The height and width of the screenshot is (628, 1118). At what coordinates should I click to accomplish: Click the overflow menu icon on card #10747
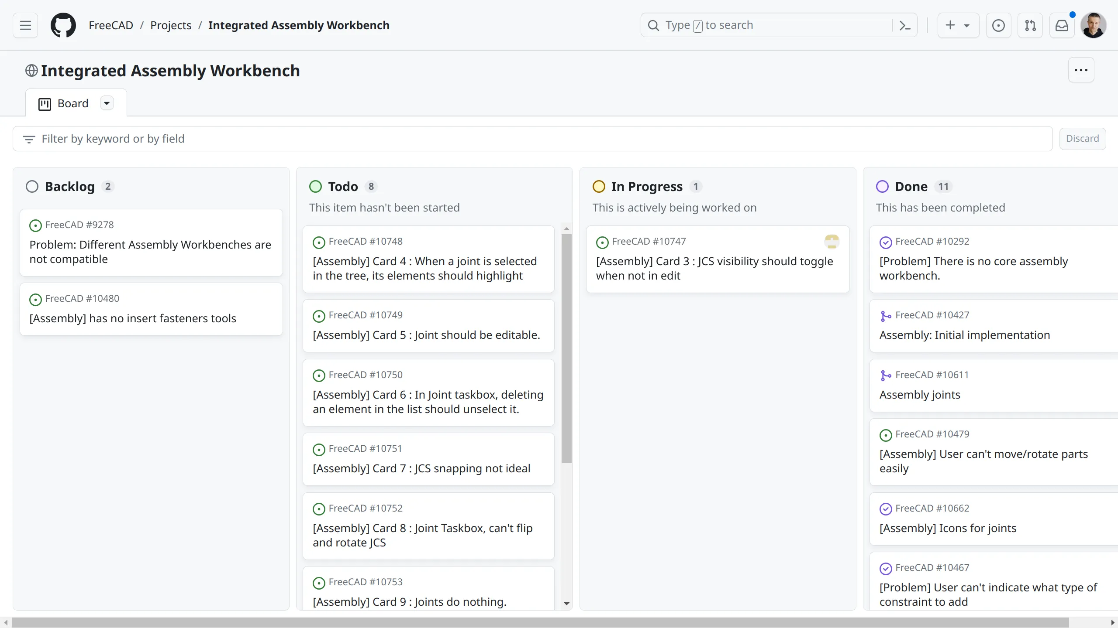[x=832, y=241]
